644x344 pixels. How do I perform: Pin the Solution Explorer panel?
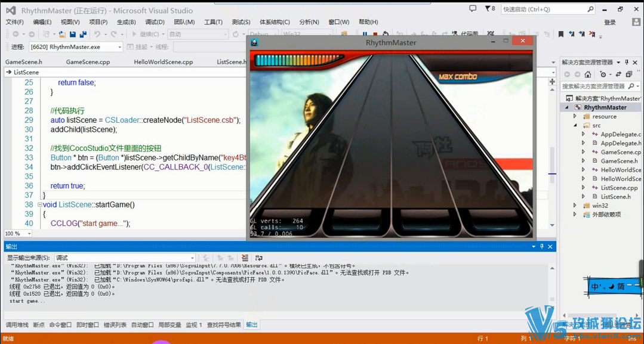tap(627, 63)
